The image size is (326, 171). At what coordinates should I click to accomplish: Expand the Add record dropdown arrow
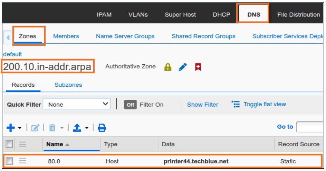[x=20, y=128]
